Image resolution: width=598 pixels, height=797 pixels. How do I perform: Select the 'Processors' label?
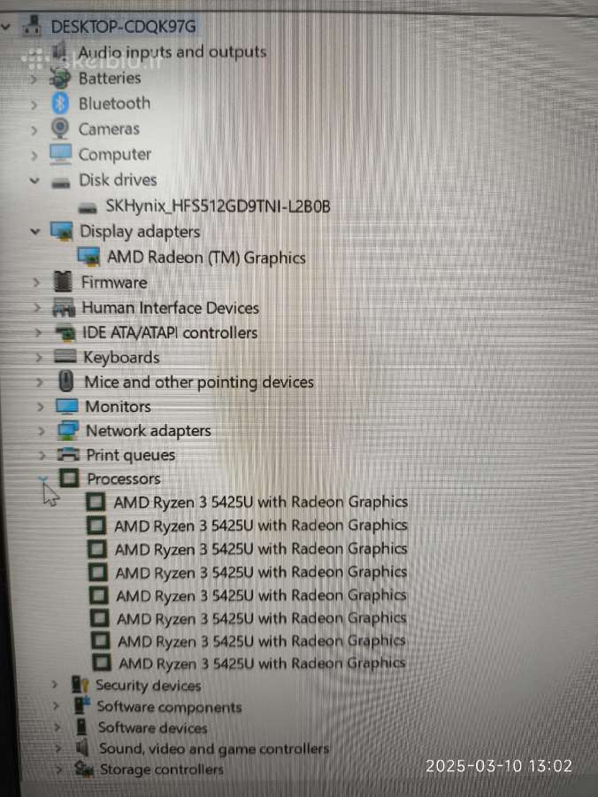[x=124, y=479]
